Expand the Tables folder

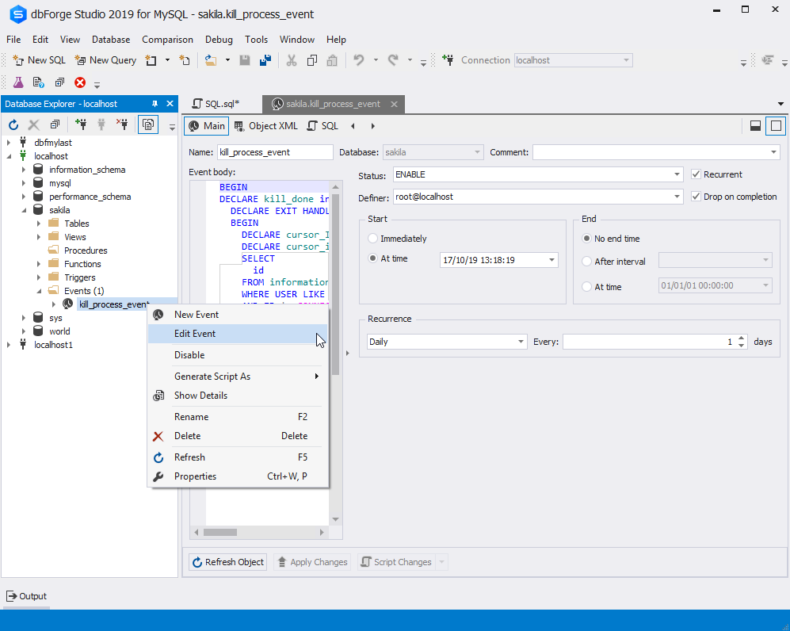pyautogui.click(x=39, y=224)
